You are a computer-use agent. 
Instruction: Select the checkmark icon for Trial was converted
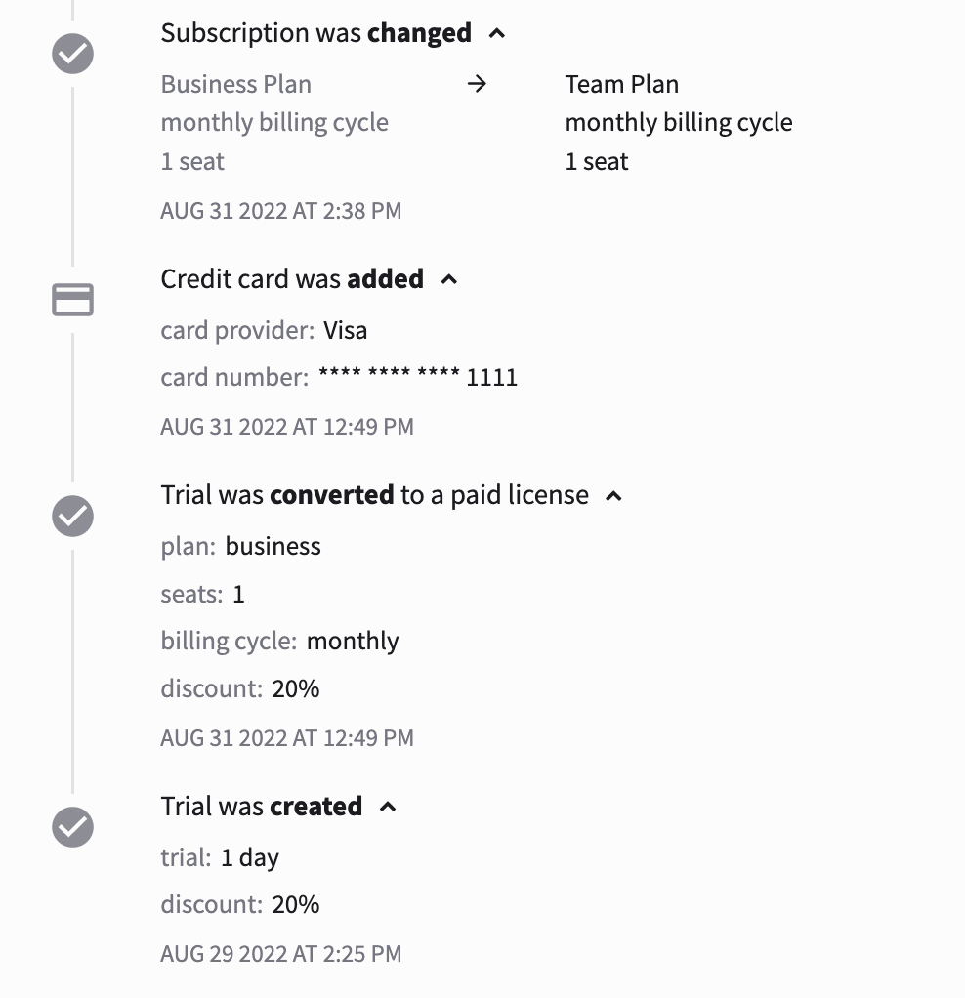coord(72,516)
